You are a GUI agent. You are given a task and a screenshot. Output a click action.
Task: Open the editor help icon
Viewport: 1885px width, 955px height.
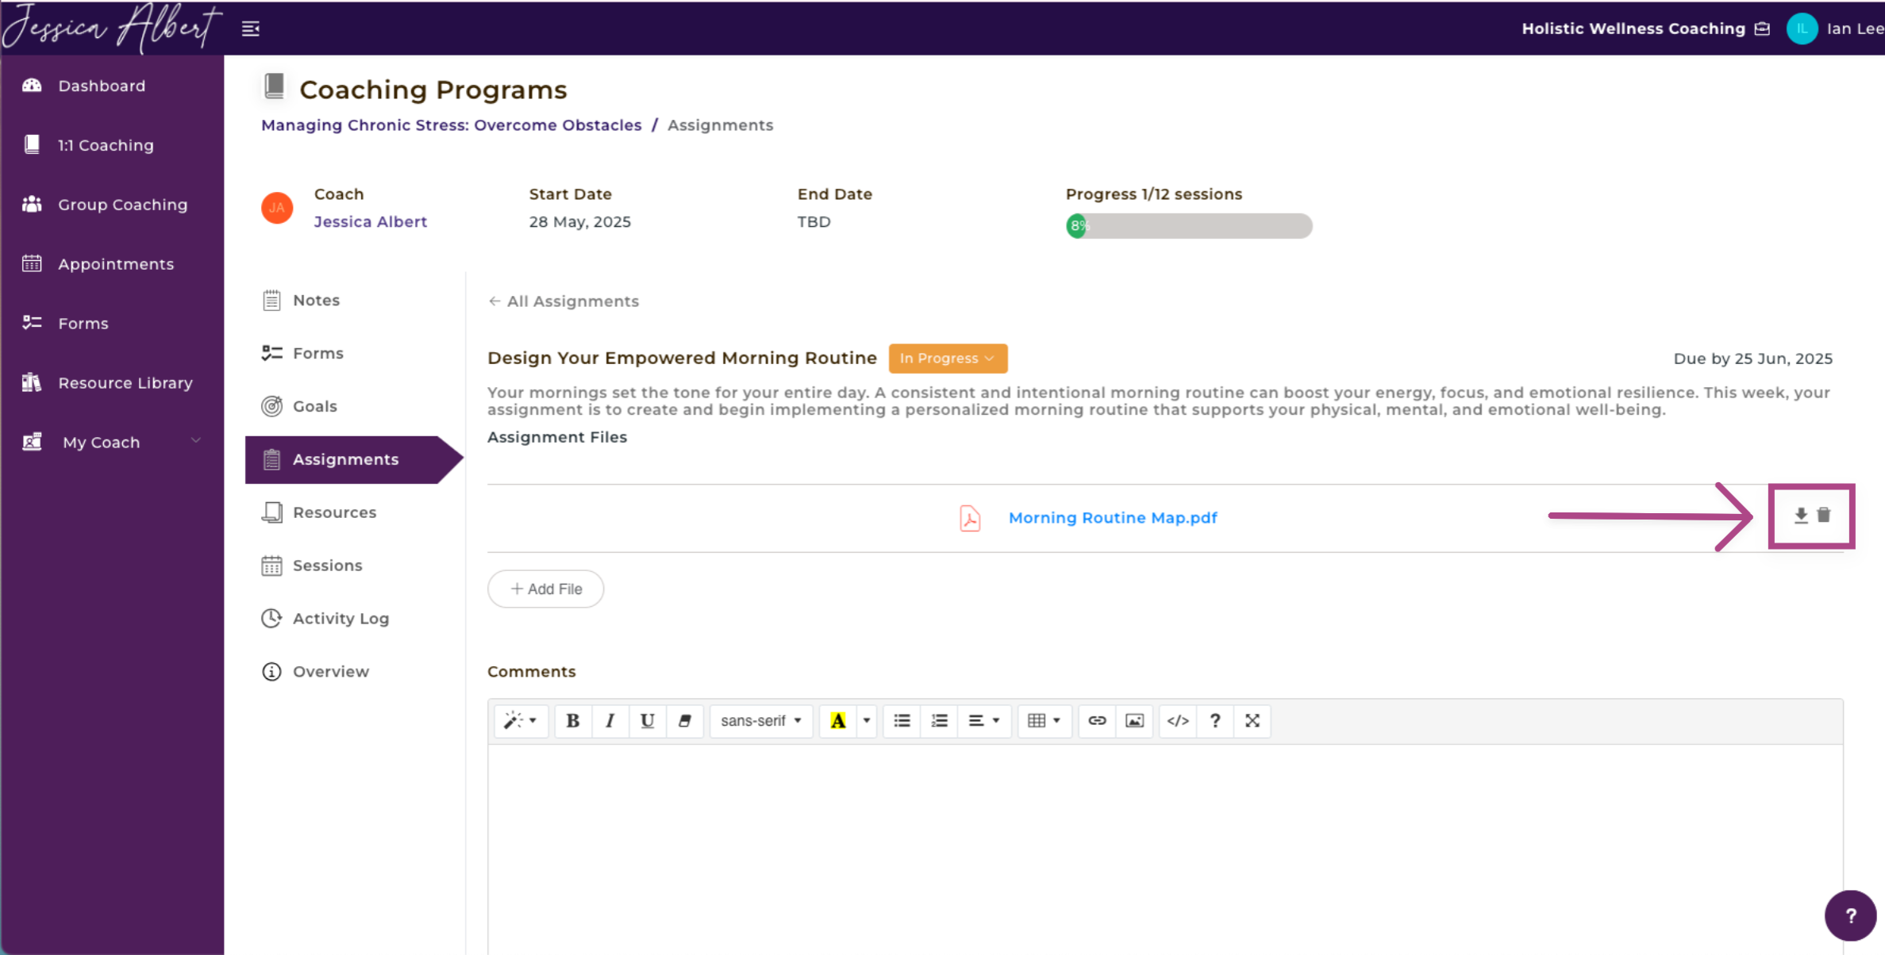[1215, 721]
